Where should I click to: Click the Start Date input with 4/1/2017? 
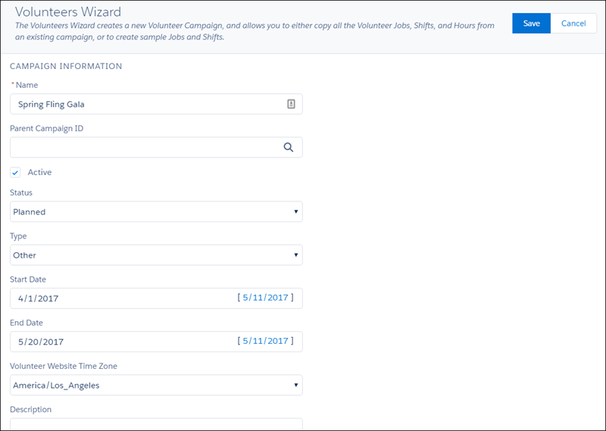pos(156,298)
